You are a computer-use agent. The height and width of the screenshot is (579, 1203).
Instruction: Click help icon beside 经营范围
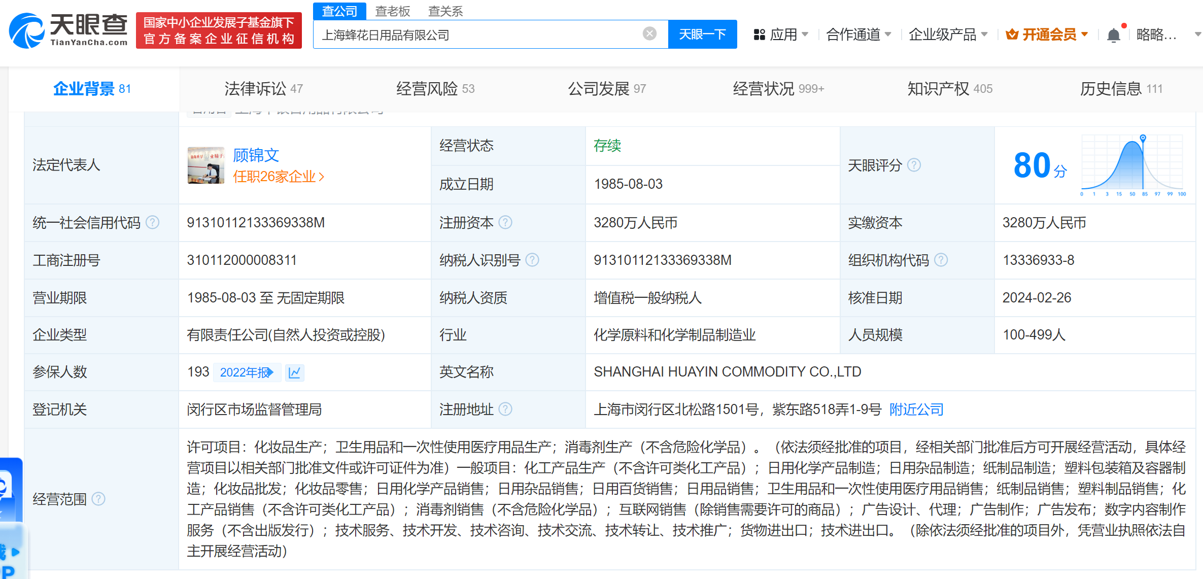click(x=98, y=499)
